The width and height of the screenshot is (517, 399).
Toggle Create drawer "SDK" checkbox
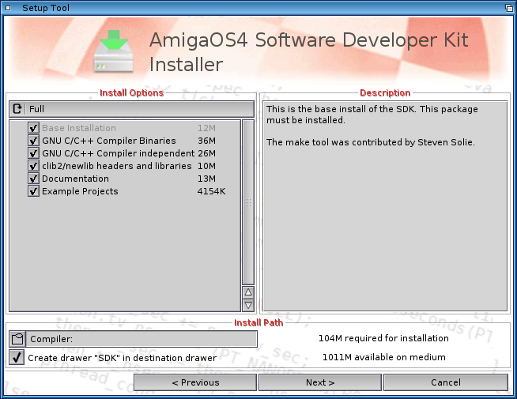point(17,357)
